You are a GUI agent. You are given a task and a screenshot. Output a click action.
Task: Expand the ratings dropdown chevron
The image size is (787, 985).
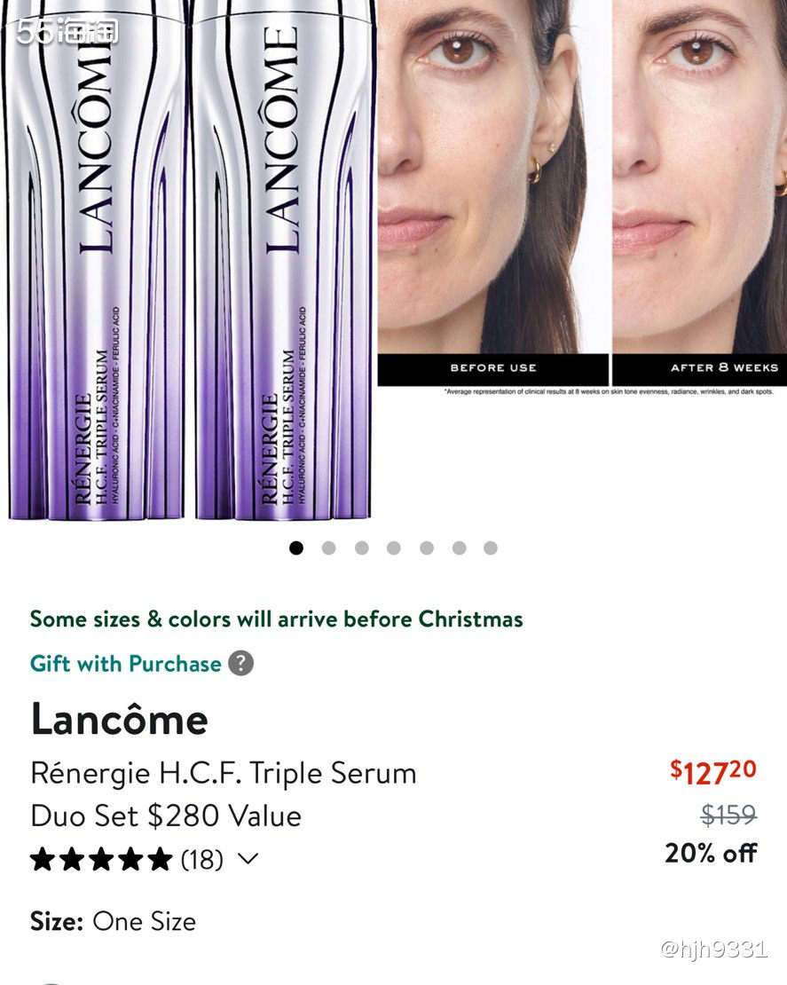(x=248, y=859)
